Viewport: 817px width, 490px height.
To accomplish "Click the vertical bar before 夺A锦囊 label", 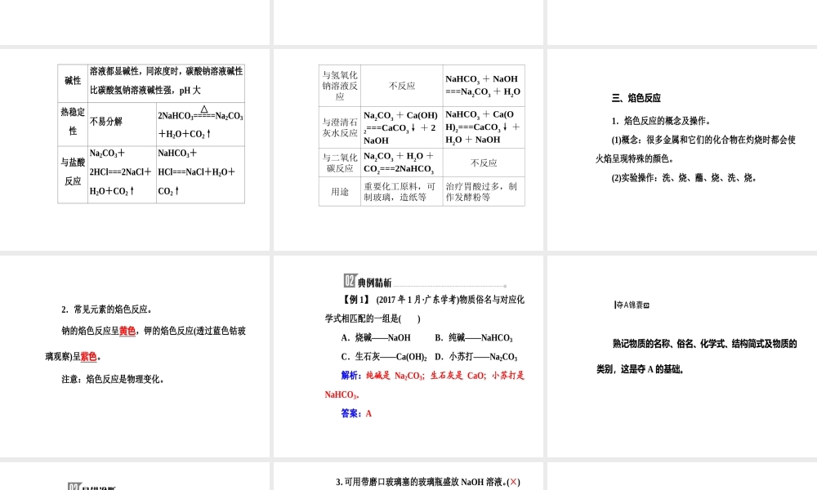I will (x=615, y=304).
